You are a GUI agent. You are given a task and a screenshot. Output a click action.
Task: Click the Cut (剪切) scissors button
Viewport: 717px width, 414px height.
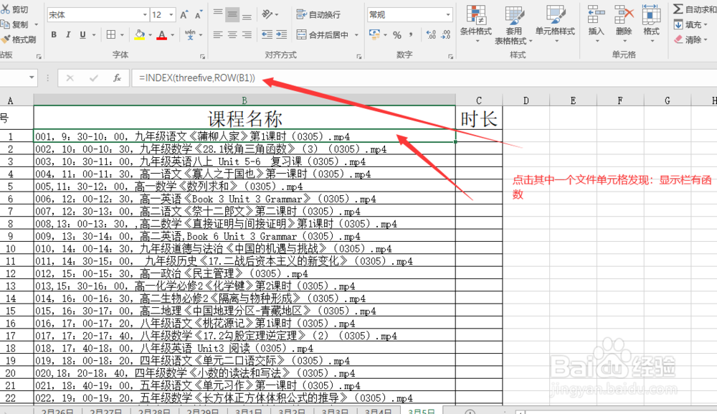[14, 9]
